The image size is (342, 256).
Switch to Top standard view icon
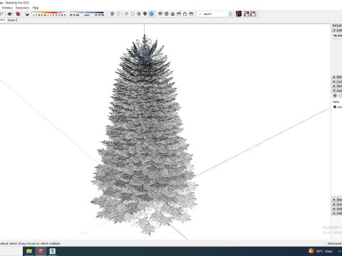tap(167, 14)
